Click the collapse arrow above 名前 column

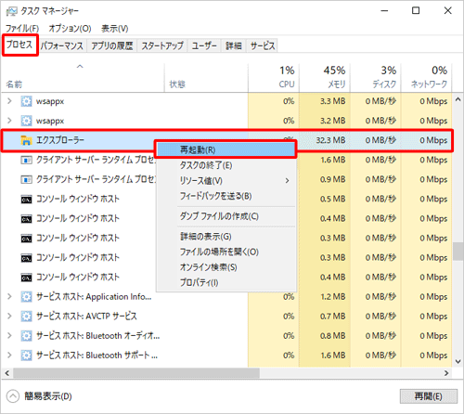point(80,66)
